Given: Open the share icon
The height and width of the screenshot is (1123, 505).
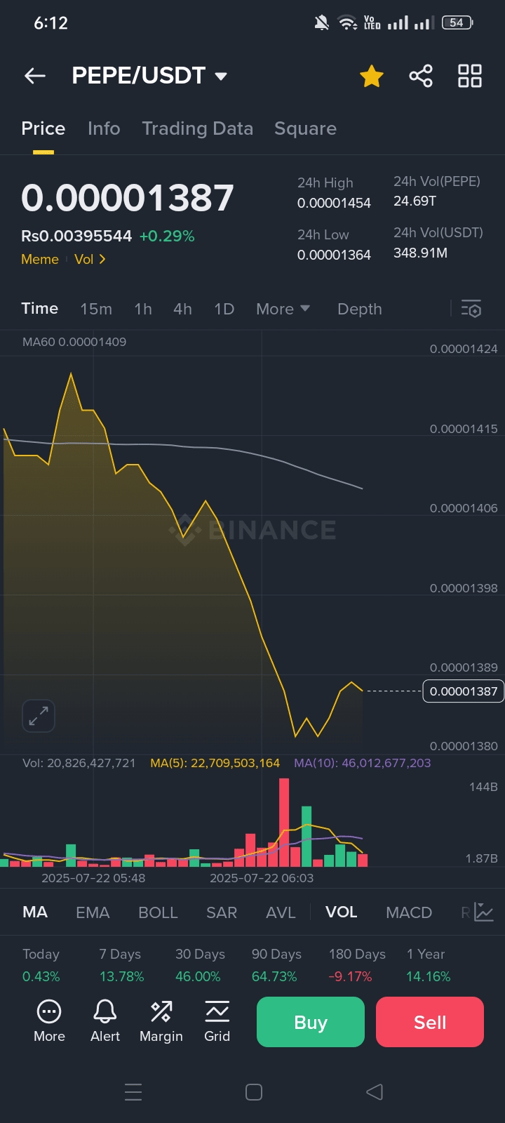Looking at the screenshot, I should 421,76.
